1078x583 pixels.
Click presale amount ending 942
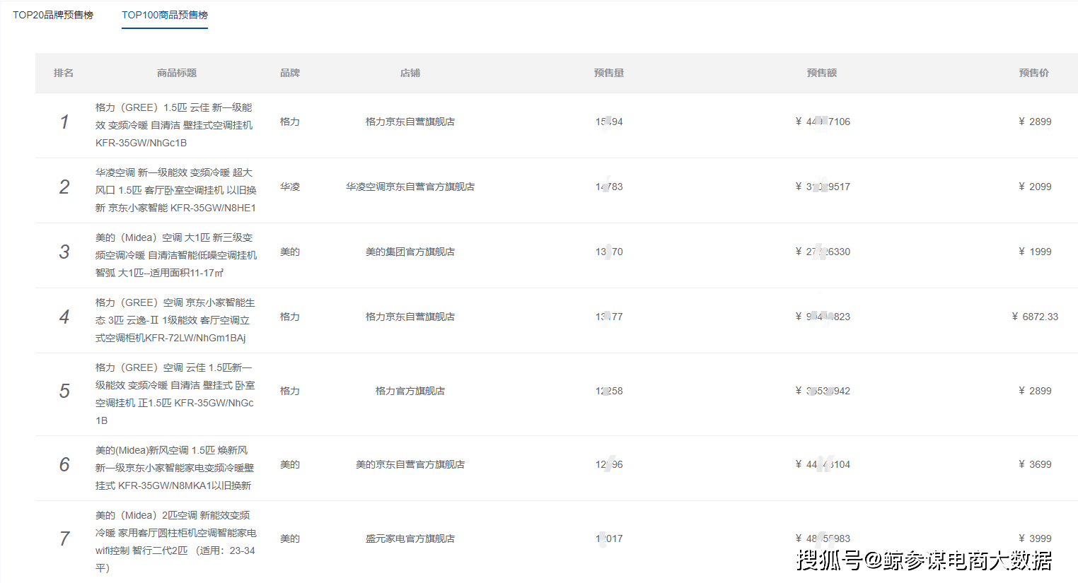click(823, 391)
